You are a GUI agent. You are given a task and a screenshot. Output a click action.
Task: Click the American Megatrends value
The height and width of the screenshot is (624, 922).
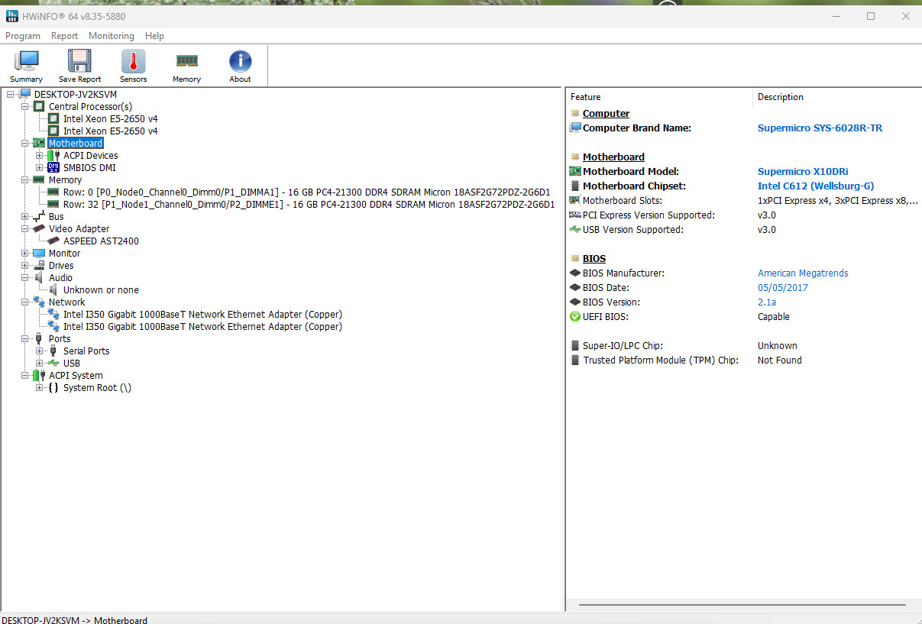tap(803, 273)
